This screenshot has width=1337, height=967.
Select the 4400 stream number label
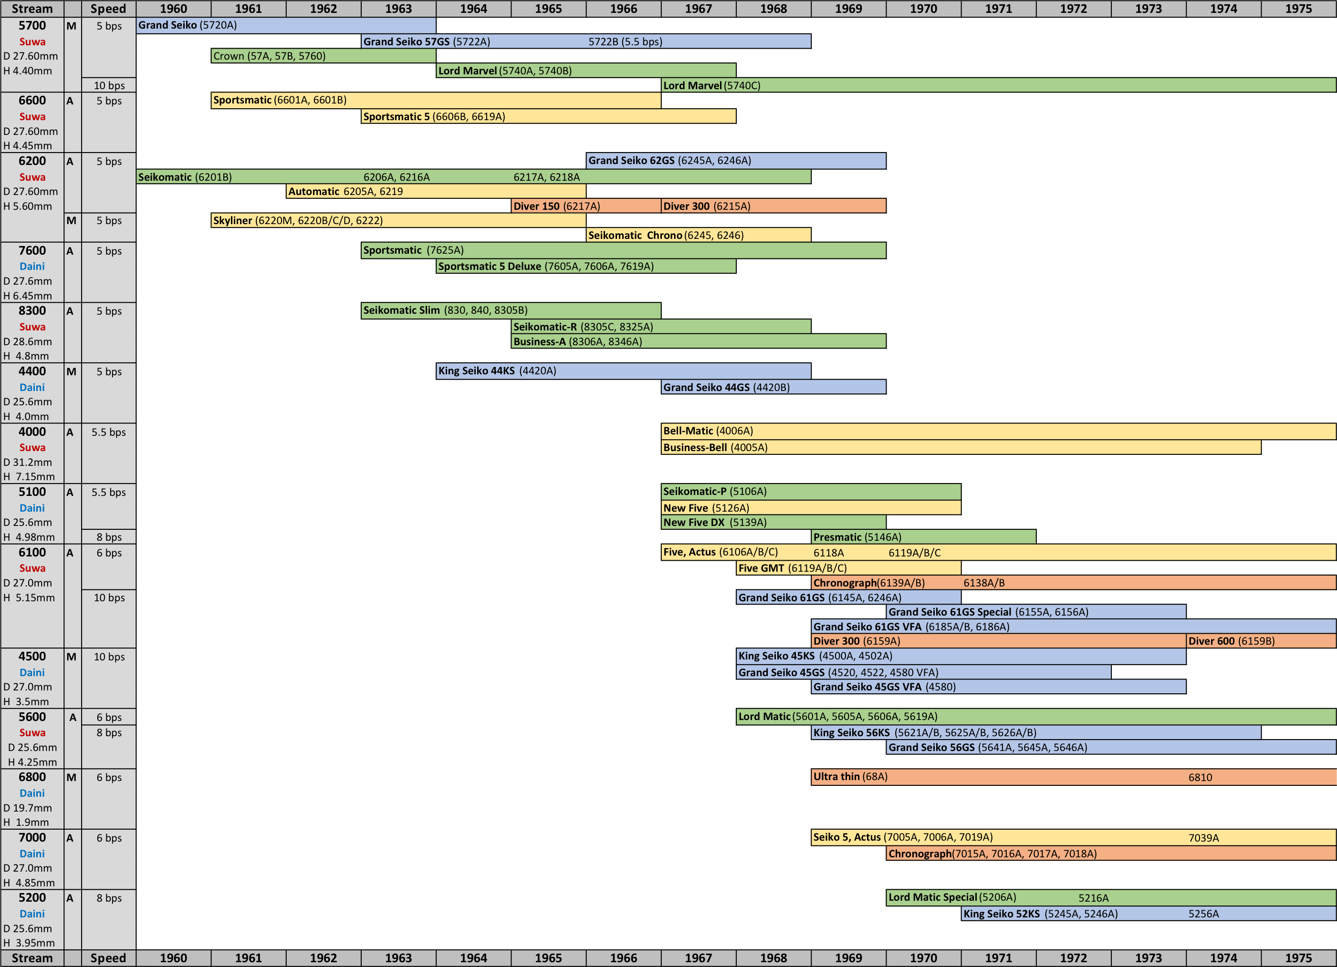point(32,371)
